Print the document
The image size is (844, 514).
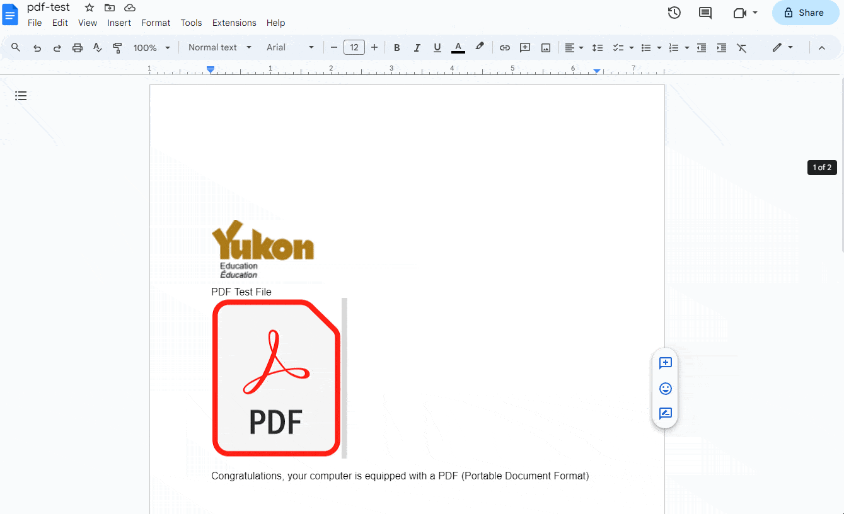click(x=78, y=47)
